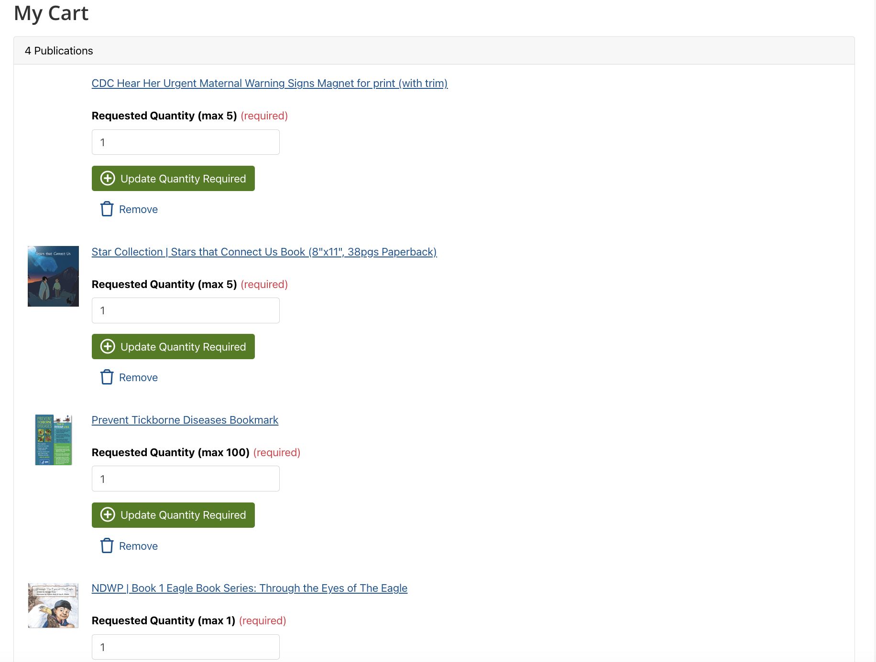The height and width of the screenshot is (662, 876).
Task: Click plus icon on Star Collection update button
Action: coord(108,347)
